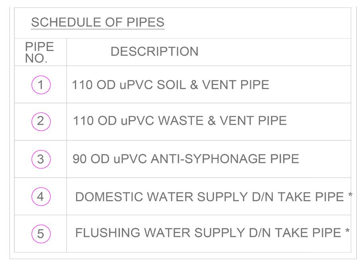Click the circled pipe number 2
Viewport: 362px width, 266px height.
coord(41,121)
